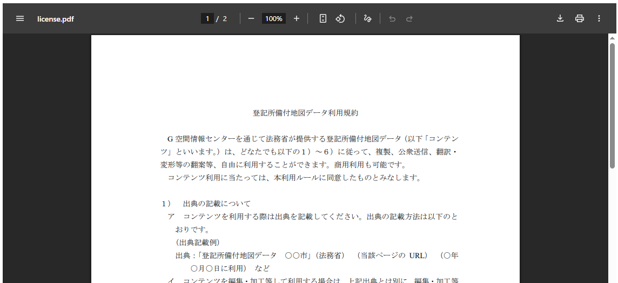The image size is (618, 283).
Task: Click the text おりです。
Action: pos(193,230)
